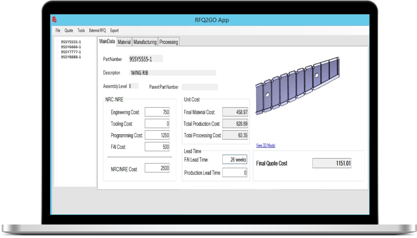Select part 955Y6666-1 in the tree

[71, 47]
